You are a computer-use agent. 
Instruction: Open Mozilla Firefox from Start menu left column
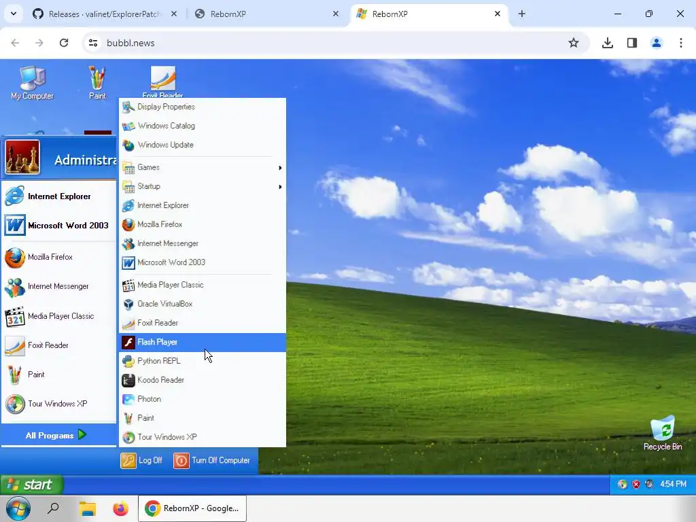tap(59, 258)
